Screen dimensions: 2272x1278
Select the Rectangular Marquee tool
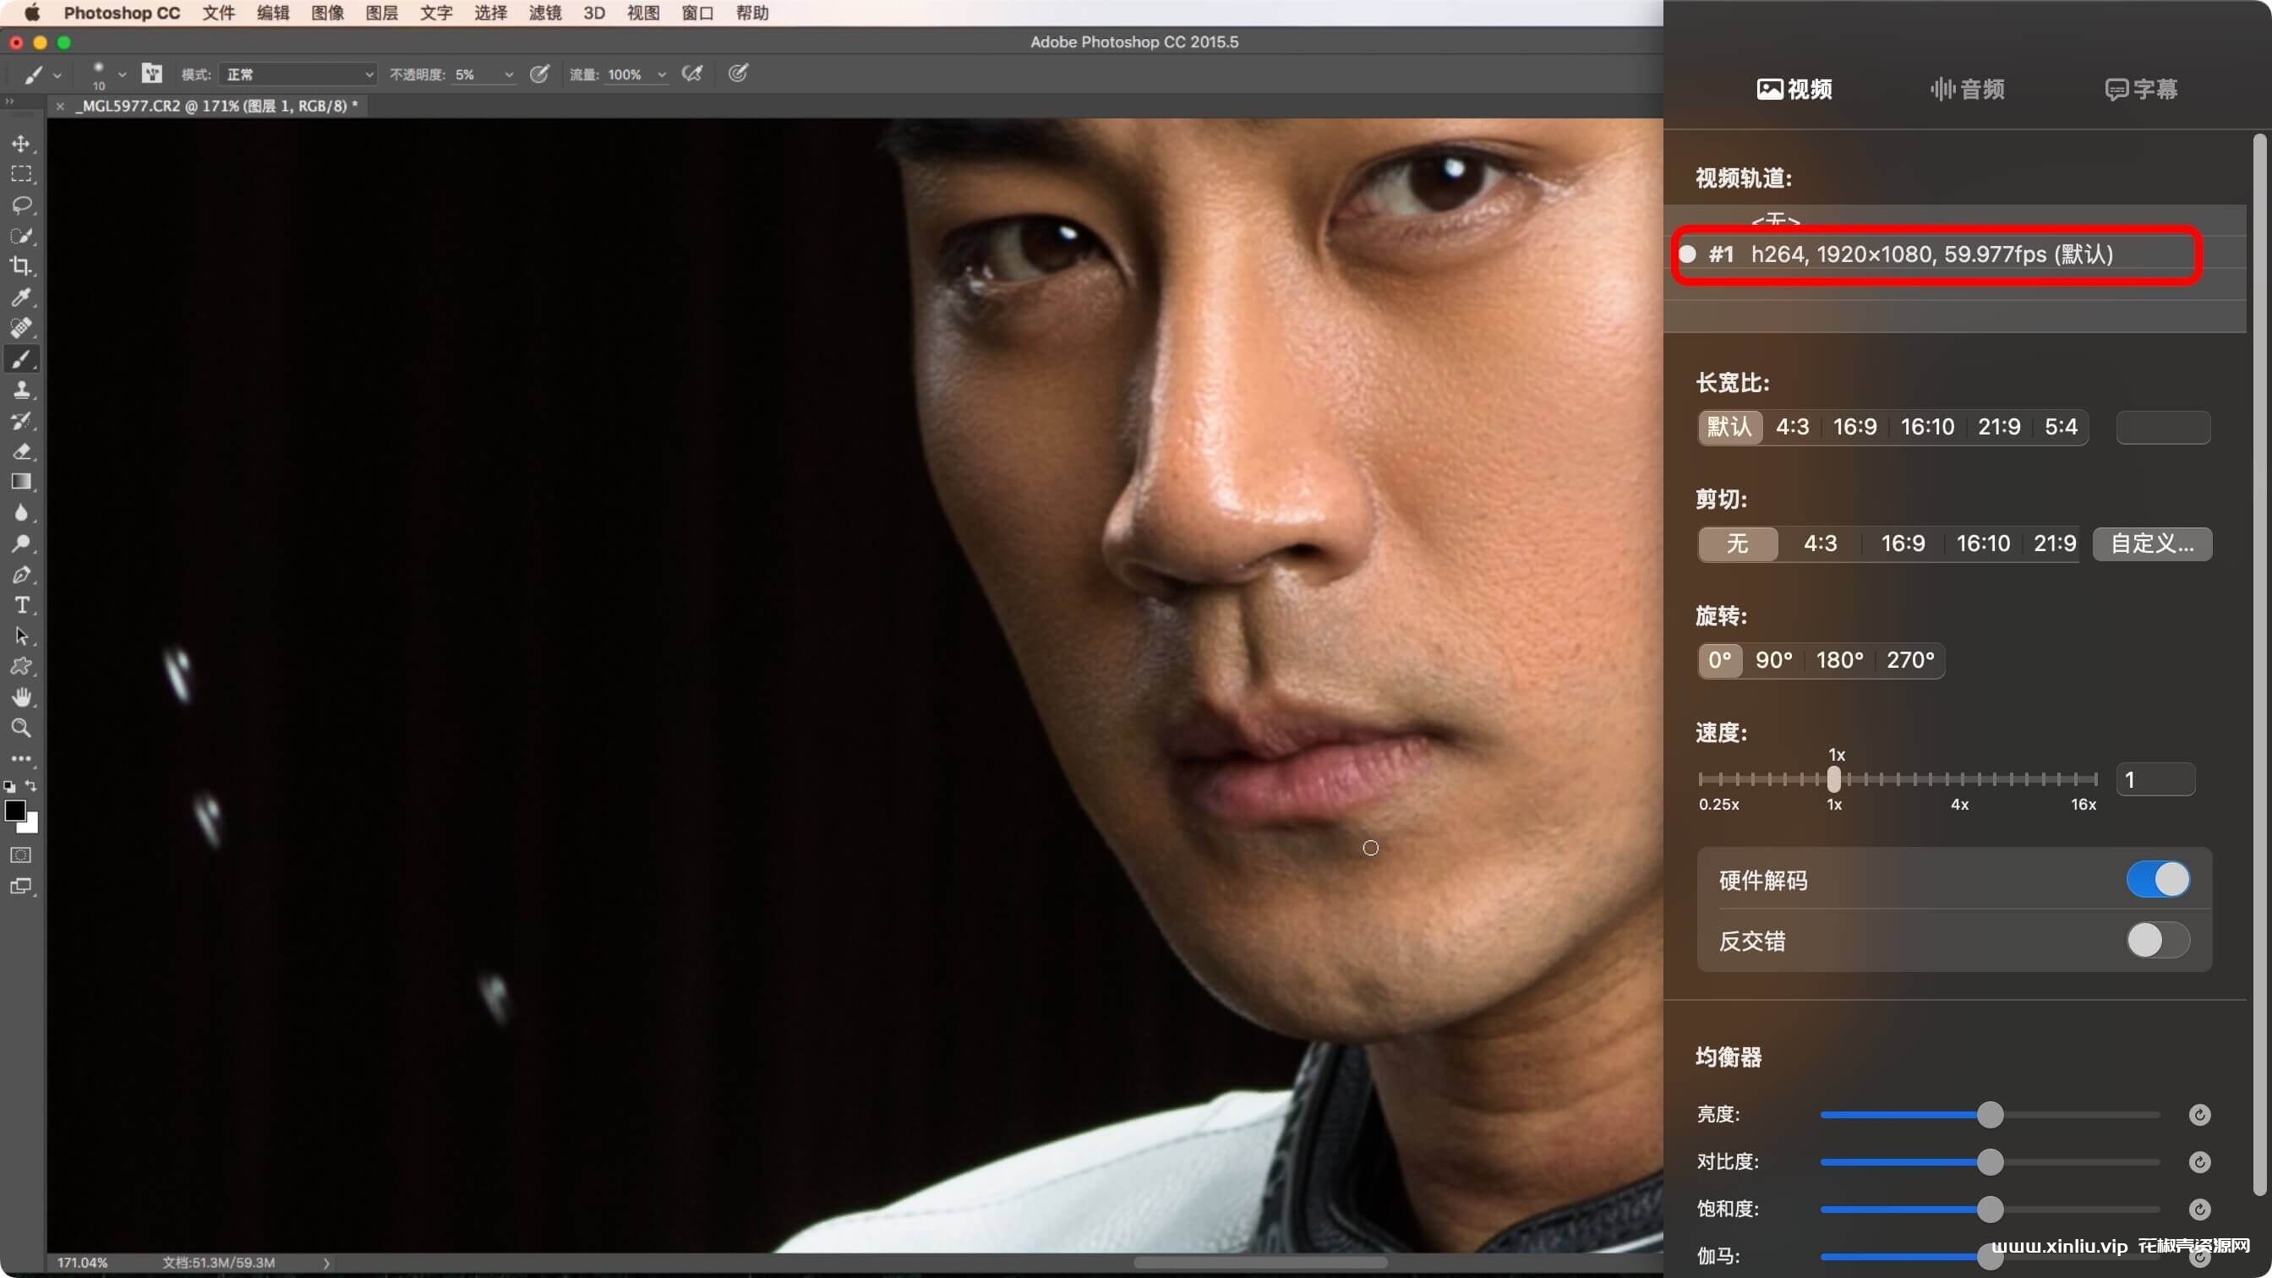click(x=21, y=174)
